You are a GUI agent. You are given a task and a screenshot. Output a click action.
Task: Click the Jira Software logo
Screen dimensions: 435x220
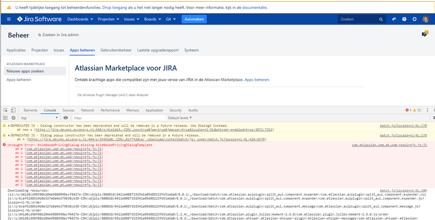point(39,19)
